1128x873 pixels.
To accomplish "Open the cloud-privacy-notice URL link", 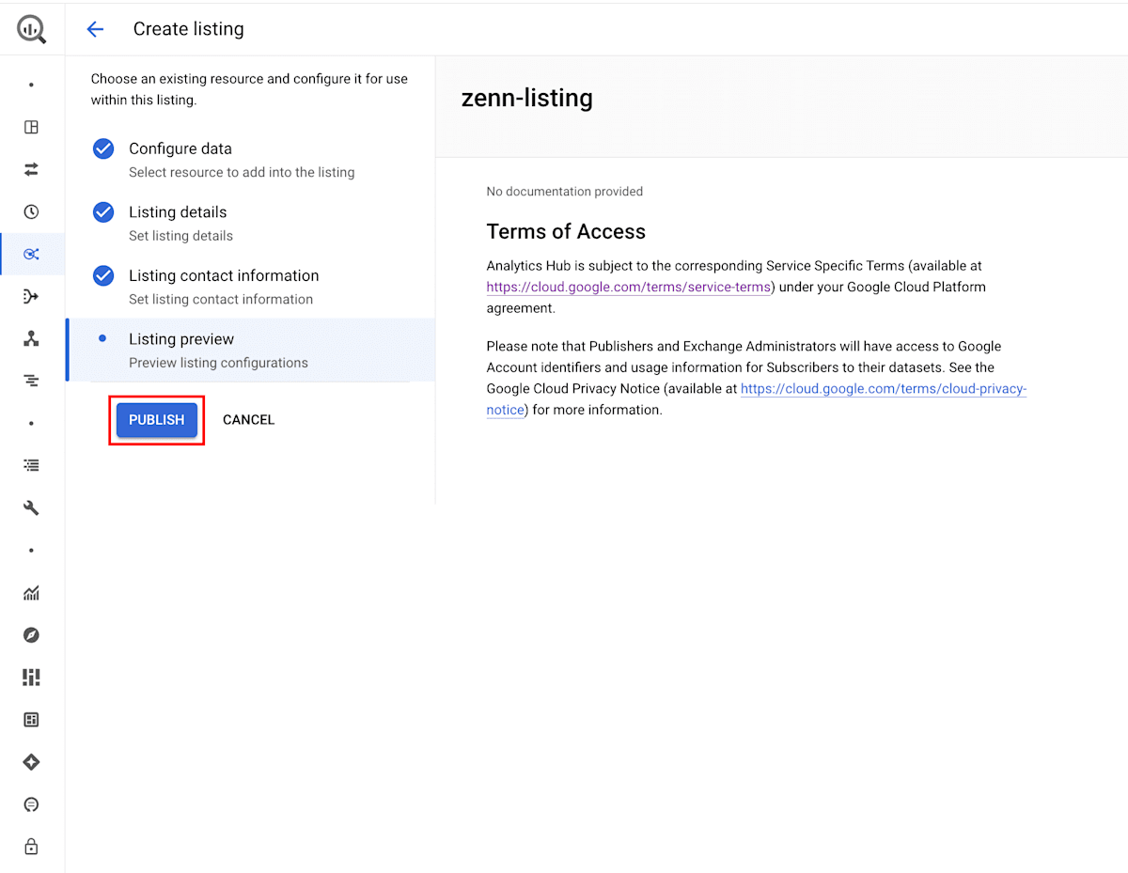I will click(x=757, y=399).
